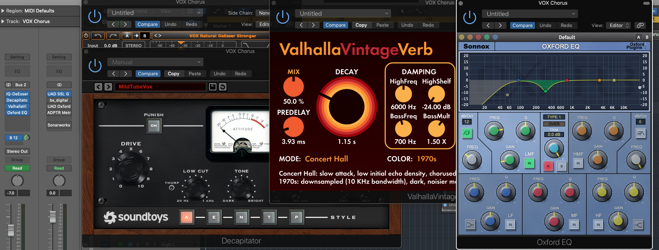Select the IQ-DeEsser insert slot
The height and width of the screenshot is (250, 659).
click(x=17, y=94)
